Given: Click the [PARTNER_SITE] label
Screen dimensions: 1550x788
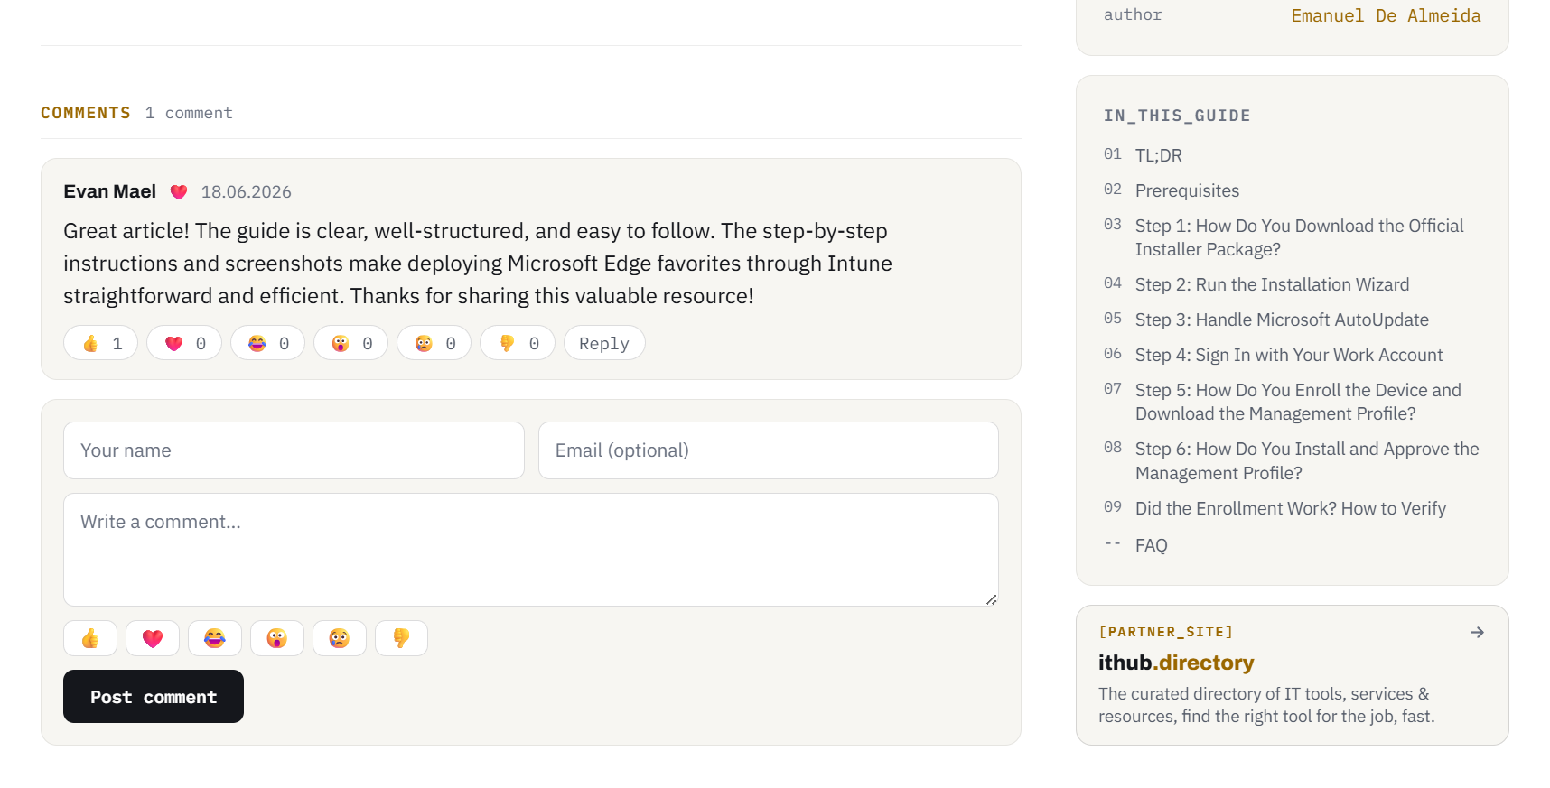Looking at the screenshot, I should click(x=1166, y=632).
